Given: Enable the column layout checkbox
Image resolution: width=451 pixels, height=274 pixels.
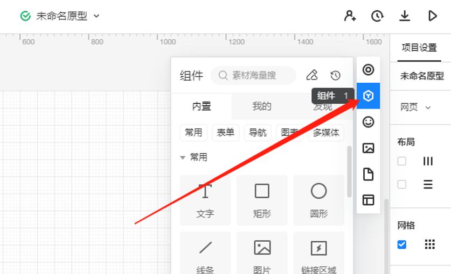Looking at the screenshot, I should tap(401, 161).
